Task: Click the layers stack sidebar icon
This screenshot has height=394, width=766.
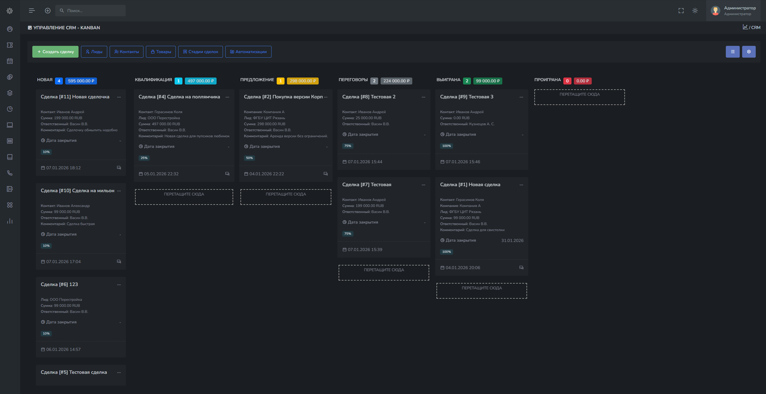Action: click(x=10, y=93)
